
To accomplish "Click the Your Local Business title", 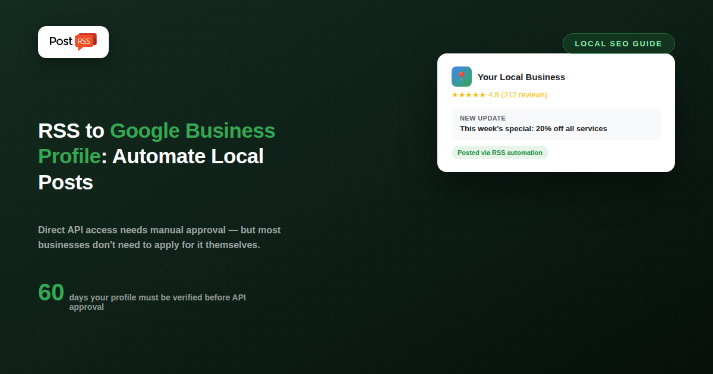I will (521, 77).
